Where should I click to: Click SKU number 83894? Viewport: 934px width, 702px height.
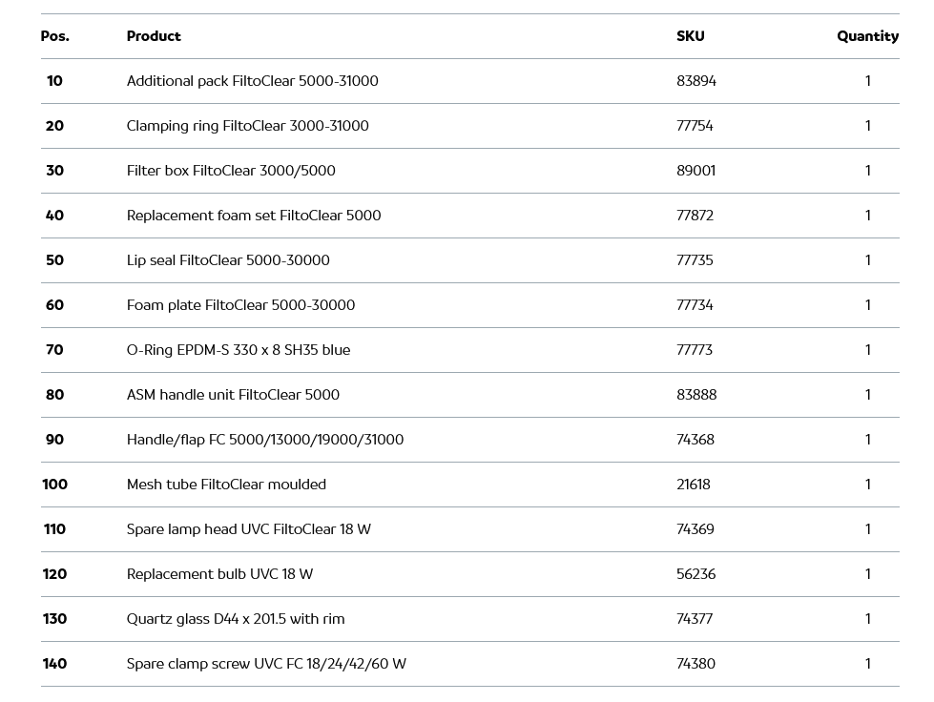695,81
